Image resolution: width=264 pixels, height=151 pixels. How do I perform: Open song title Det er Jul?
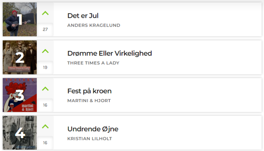click(x=83, y=16)
